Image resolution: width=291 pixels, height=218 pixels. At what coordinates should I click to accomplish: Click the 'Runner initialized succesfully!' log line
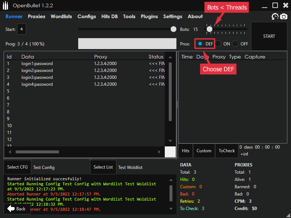44,179
